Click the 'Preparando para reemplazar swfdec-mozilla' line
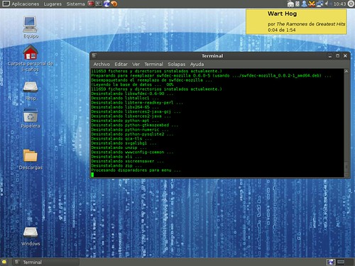The height and width of the screenshot is (266, 355). [x=211, y=76]
